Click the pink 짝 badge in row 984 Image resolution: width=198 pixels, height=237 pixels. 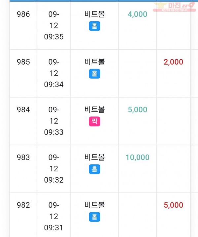click(94, 121)
